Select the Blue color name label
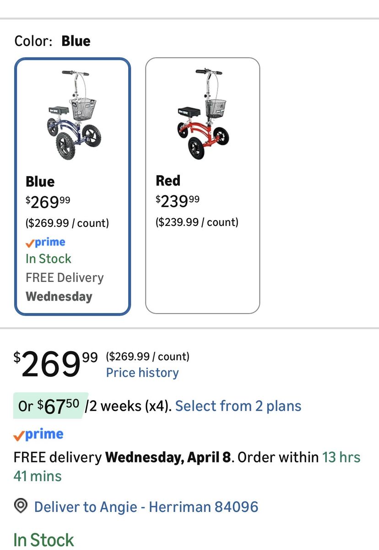This screenshot has width=379, height=550. 40,181
